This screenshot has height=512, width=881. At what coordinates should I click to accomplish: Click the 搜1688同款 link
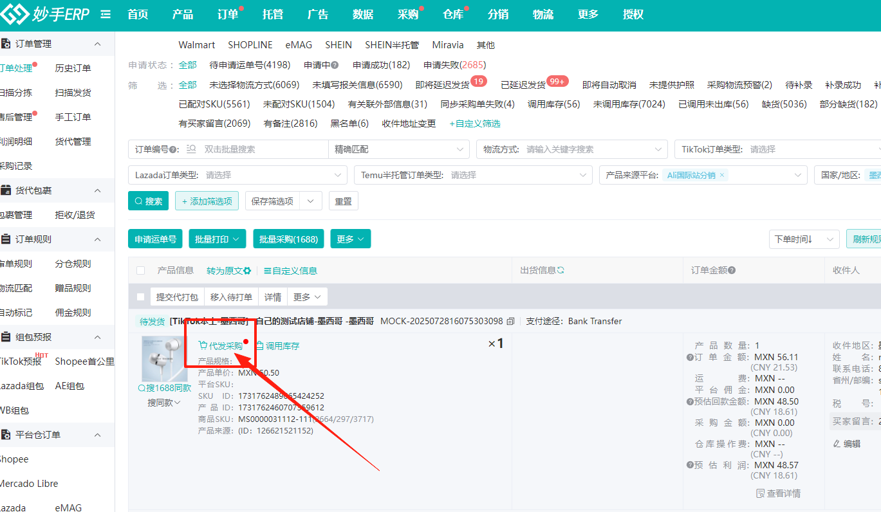tap(164, 389)
